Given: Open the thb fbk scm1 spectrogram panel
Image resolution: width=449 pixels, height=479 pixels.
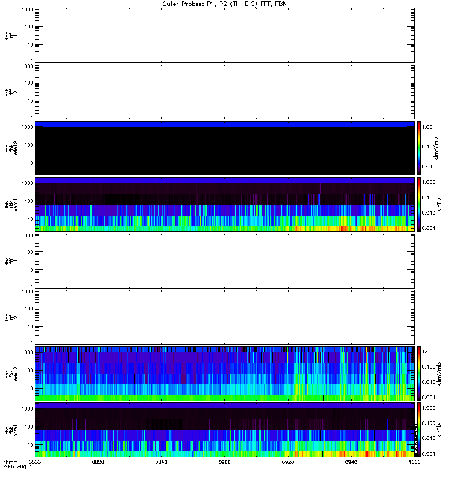Looking at the screenshot, I should tap(224, 204).
